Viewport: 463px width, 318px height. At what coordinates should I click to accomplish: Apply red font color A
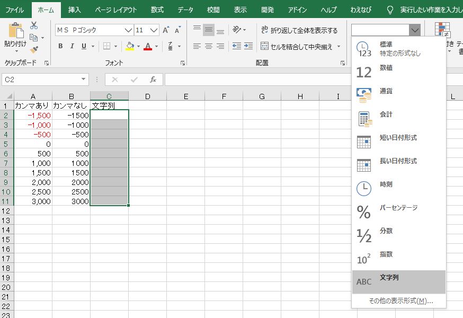pyautogui.click(x=148, y=46)
